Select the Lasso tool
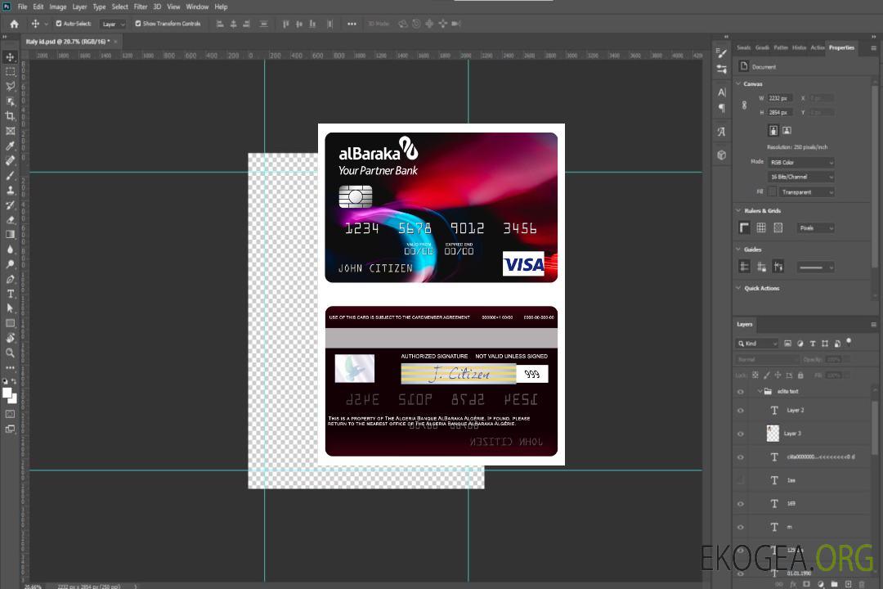883x589 pixels. click(x=10, y=86)
